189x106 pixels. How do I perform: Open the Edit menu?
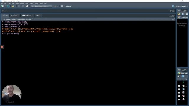click(x=5, y=3)
